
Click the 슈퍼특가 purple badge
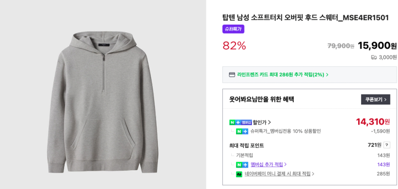pos(233,29)
